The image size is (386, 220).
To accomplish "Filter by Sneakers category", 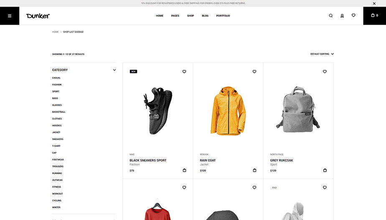I will tap(58, 139).
